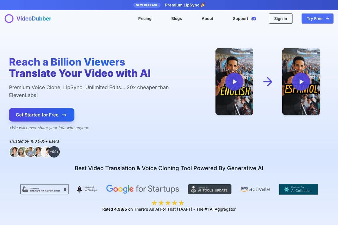
Task: Click the Discord icon beside Support
Action: pos(254,19)
